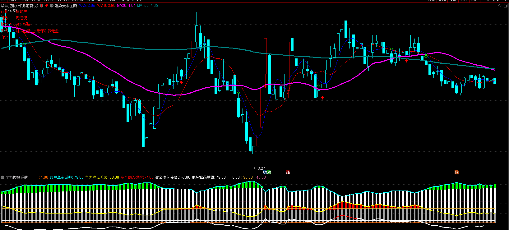
Task: Click the 3.27 lowest price annotation
Action: click(261, 168)
